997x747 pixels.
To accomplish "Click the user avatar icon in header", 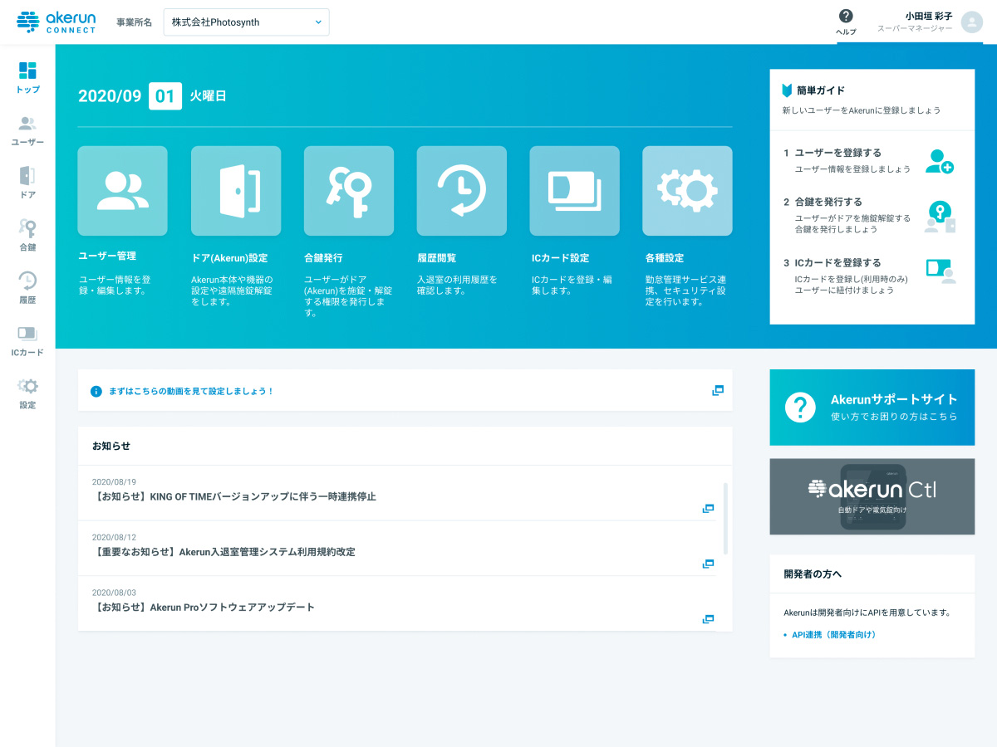I will (x=971, y=22).
